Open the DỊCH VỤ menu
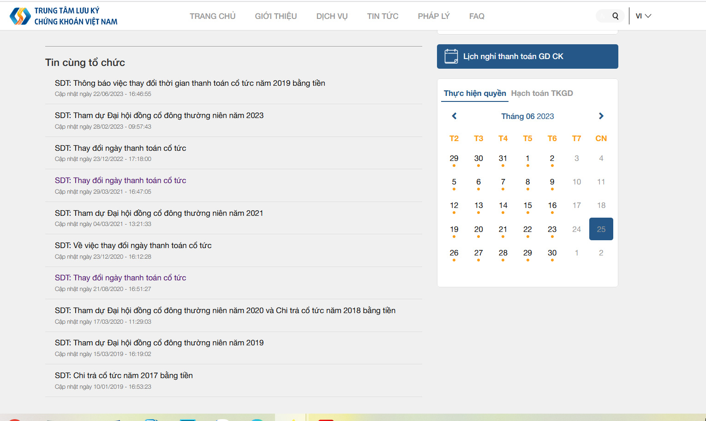 332,16
